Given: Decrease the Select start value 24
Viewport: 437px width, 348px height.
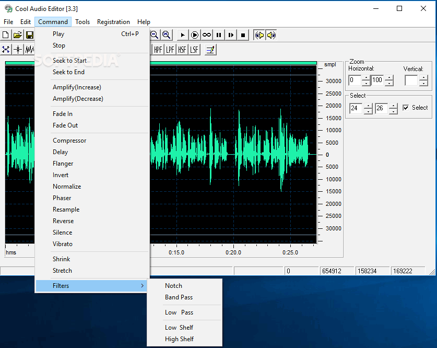Looking at the screenshot, I should (x=368, y=111).
